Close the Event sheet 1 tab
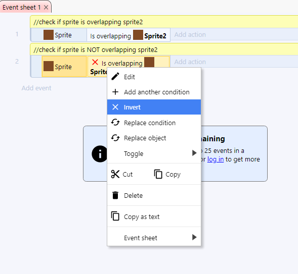The width and height of the screenshot is (298, 274). click(46, 8)
